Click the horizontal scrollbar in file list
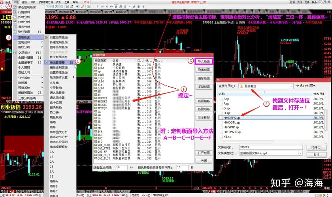Screen dimensions: 332x197 click(x=247, y=141)
